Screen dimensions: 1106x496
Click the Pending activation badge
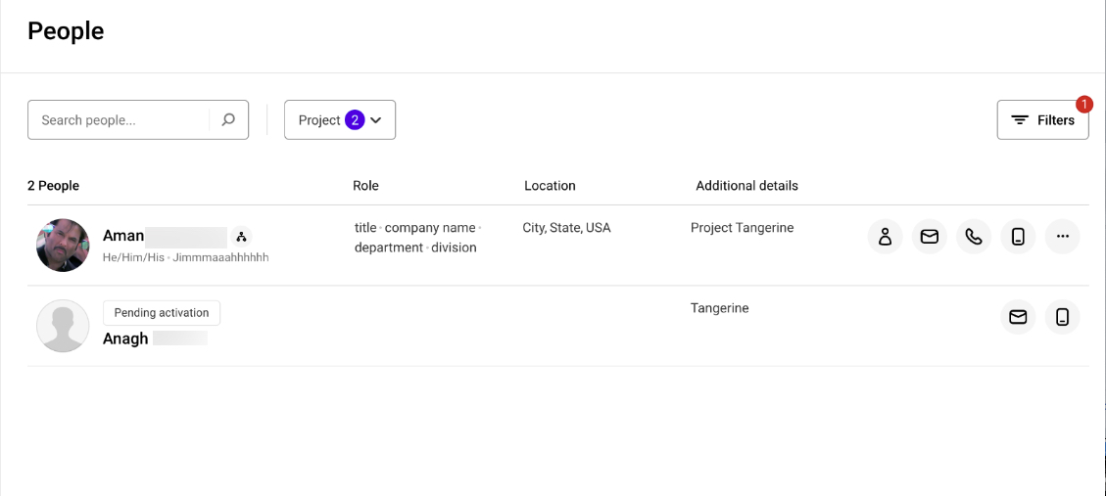162,313
